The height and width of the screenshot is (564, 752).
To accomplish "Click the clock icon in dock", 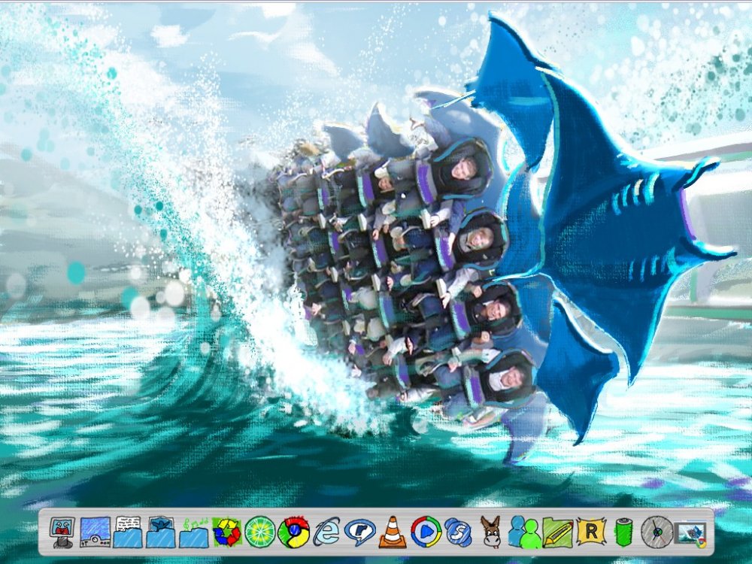I will pyautogui.click(x=656, y=532).
